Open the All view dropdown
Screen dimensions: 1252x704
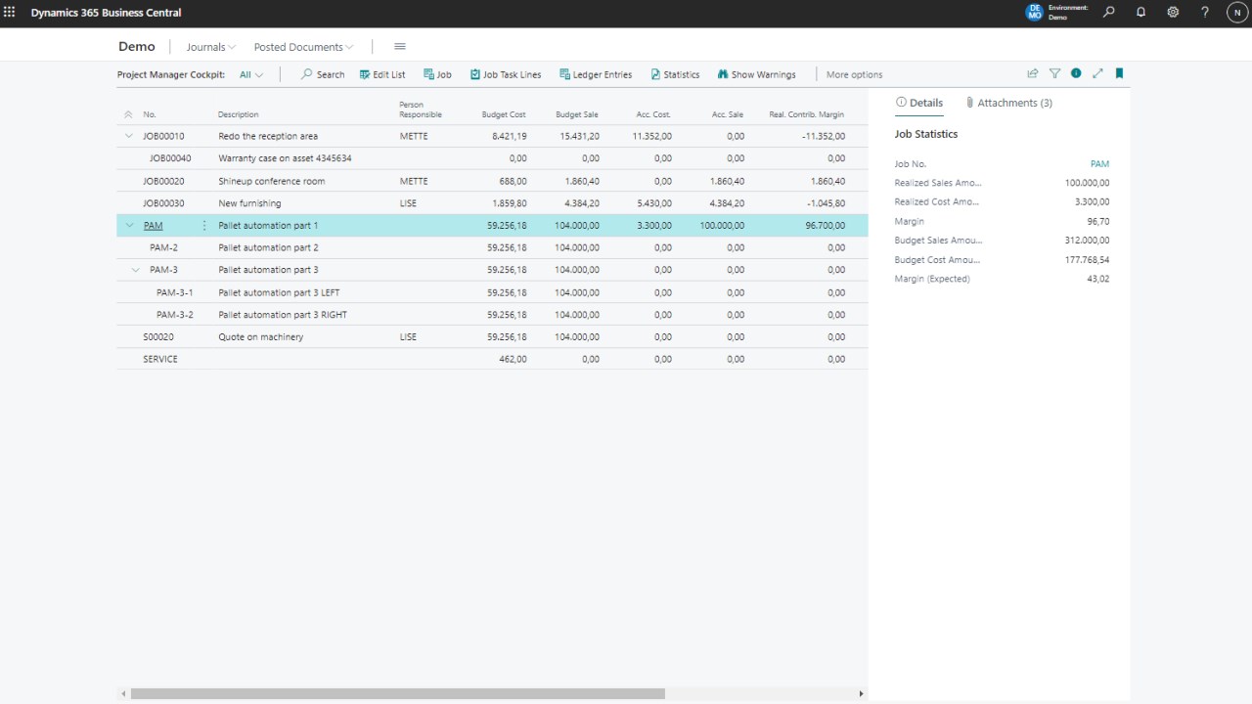coord(251,74)
